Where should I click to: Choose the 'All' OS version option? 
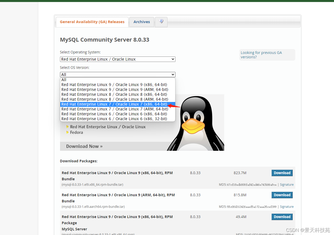point(118,80)
